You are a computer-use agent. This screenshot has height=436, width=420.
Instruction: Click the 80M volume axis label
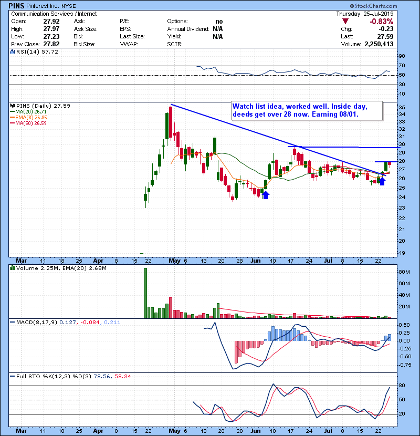point(404,272)
